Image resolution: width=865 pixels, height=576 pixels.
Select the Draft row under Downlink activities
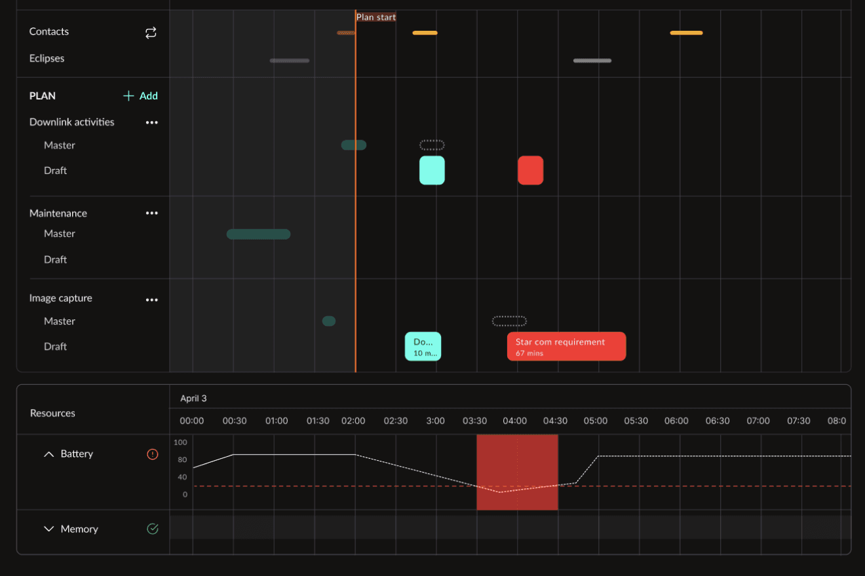[56, 171]
